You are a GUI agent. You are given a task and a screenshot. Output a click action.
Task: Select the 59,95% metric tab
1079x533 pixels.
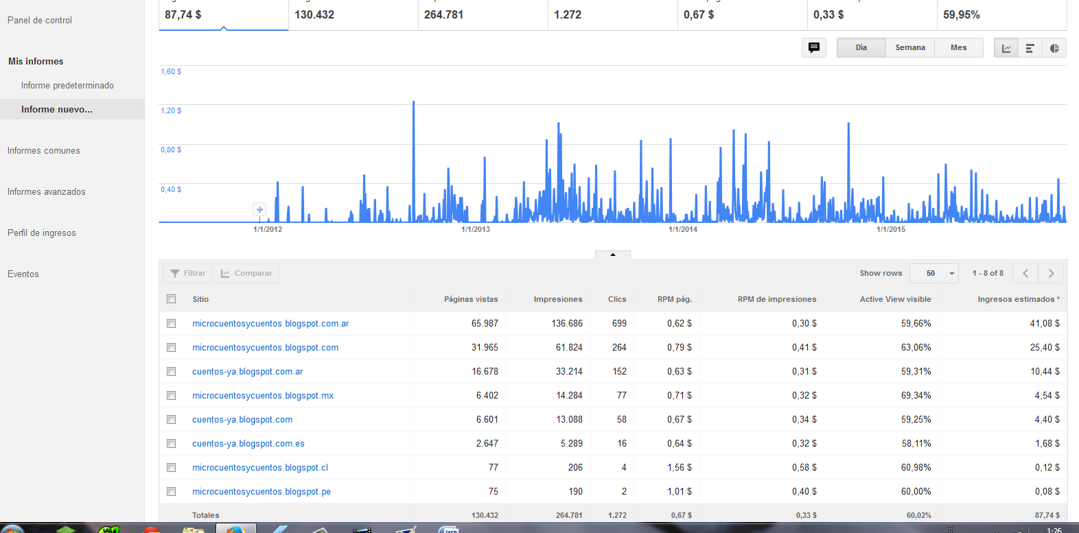tap(1001, 14)
